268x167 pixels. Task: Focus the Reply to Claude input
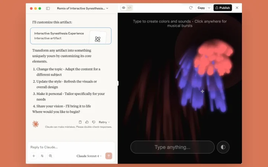[71, 147]
